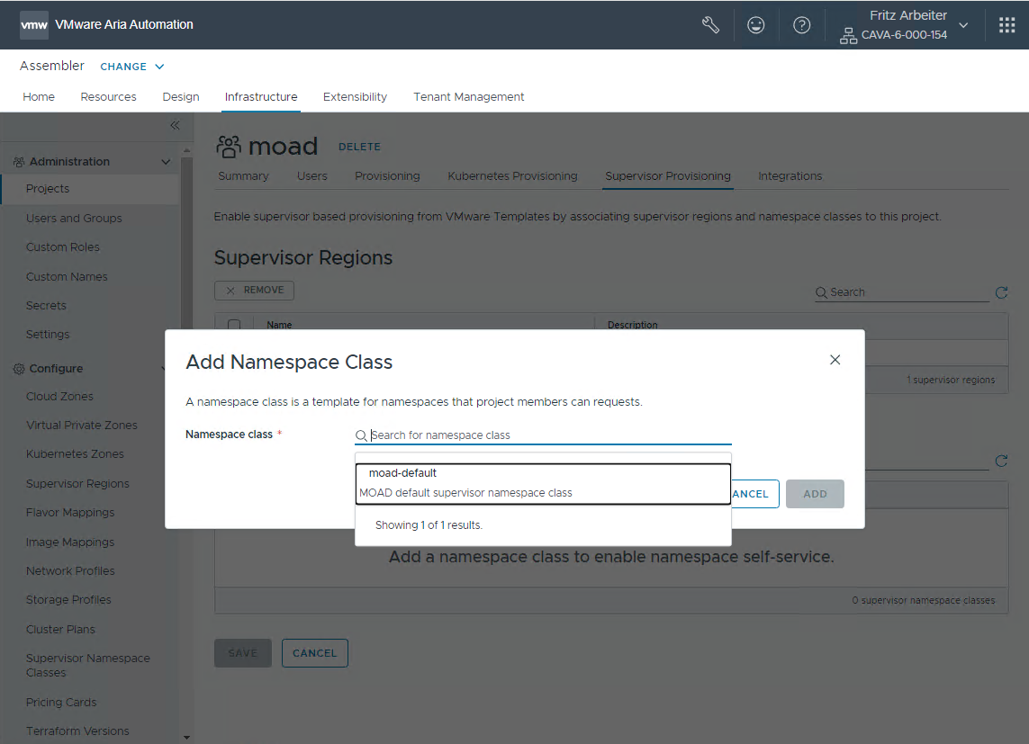
Task: Open Supervisor Namespace Classes
Action: (88, 666)
